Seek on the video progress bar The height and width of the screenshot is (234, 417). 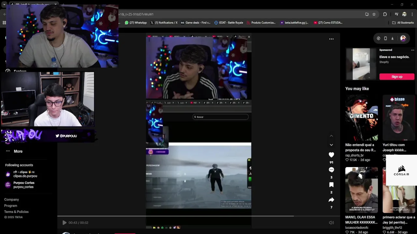(199, 216)
